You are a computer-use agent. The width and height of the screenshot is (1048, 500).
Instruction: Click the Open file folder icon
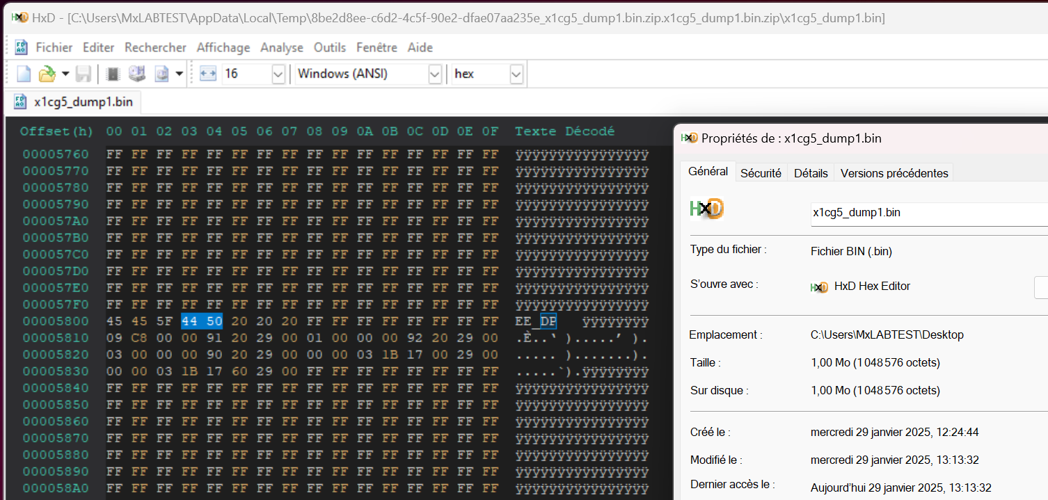47,74
